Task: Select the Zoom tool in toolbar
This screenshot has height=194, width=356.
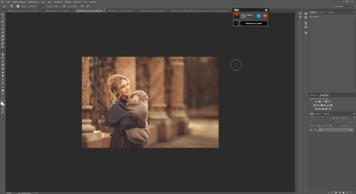Action: [x=3, y=94]
